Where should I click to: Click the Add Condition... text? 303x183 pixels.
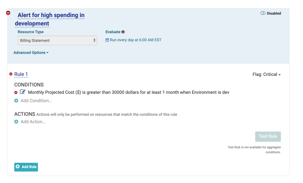pos(36,101)
